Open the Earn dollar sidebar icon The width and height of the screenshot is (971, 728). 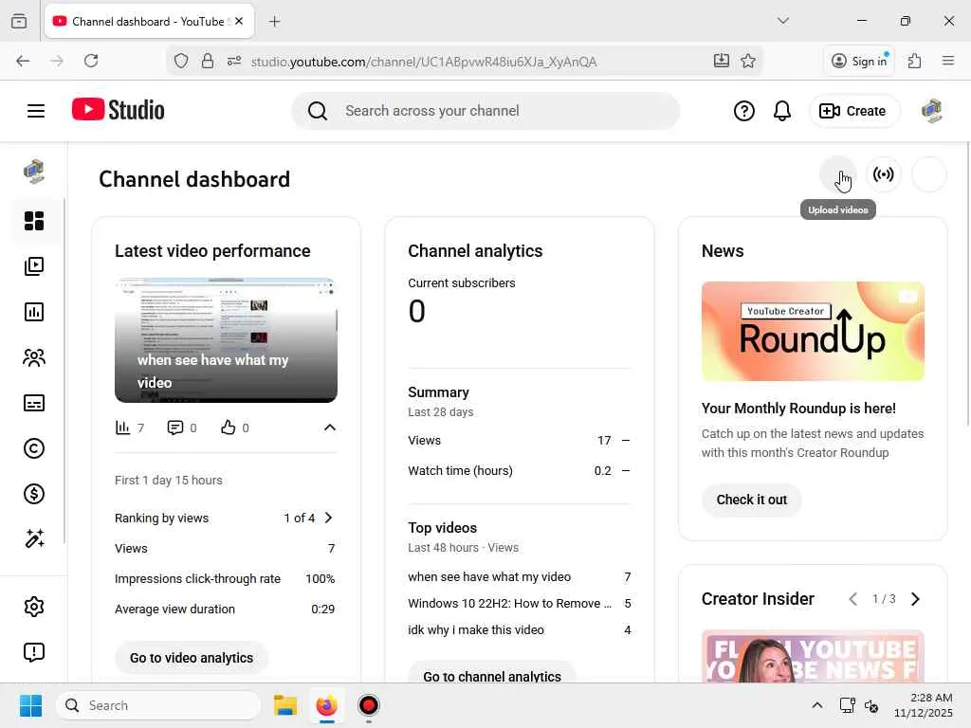pyautogui.click(x=34, y=494)
